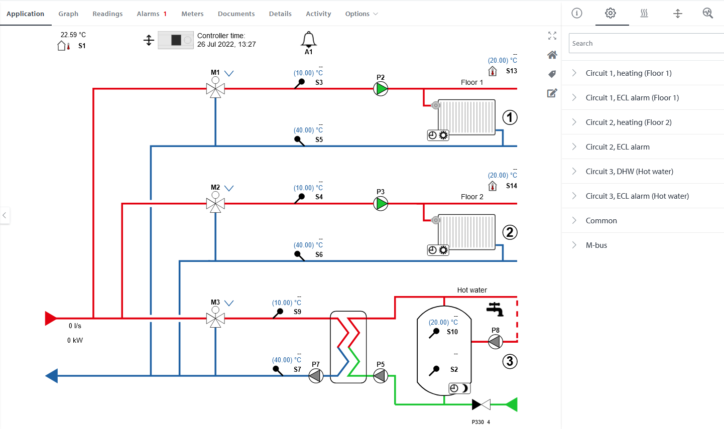Image resolution: width=724 pixels, height=429 pixels.
Task: Open the heating waves panel icon
Action: pyautogui.click(x=644, y=13)
